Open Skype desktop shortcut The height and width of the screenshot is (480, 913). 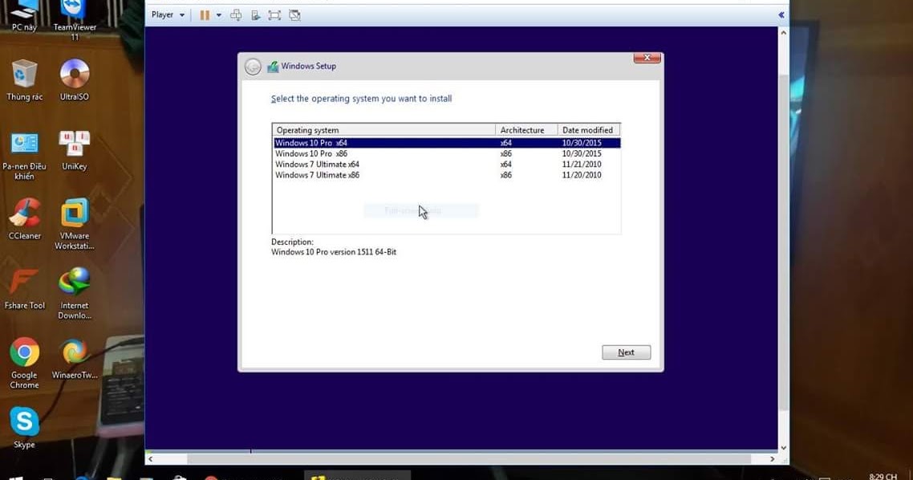24,428
